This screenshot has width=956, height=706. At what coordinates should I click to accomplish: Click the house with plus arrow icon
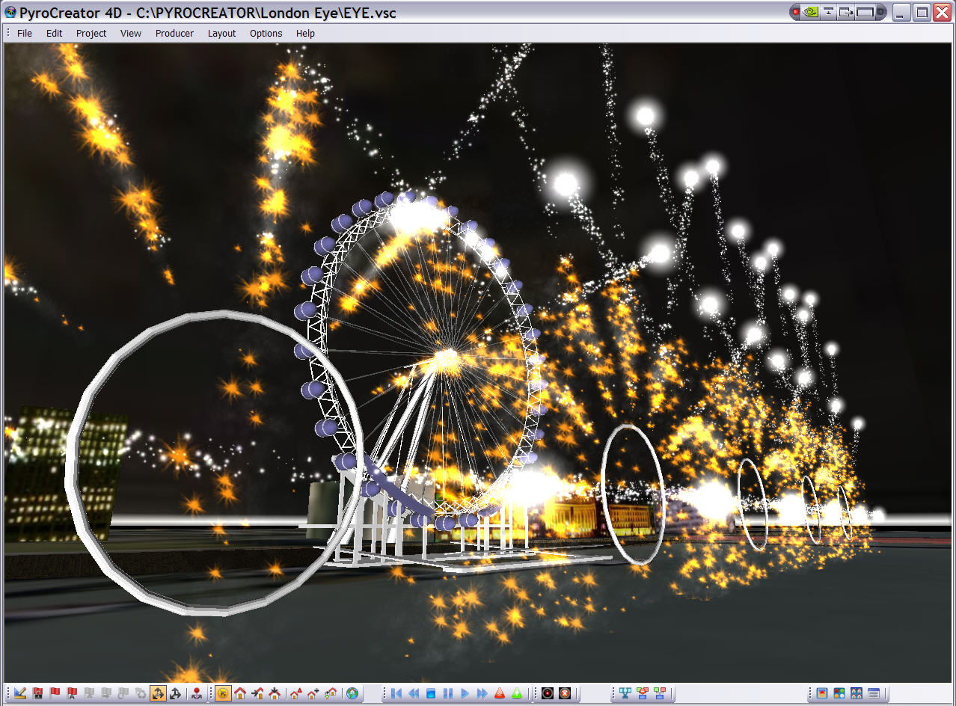point(313,693)
